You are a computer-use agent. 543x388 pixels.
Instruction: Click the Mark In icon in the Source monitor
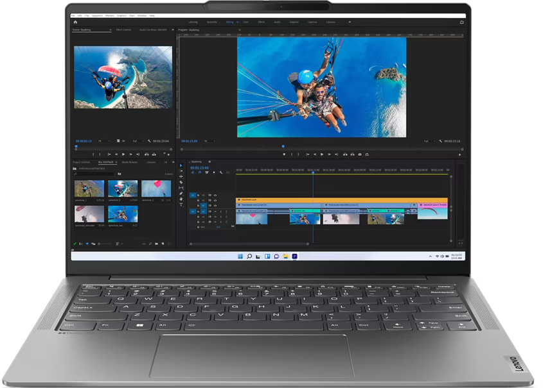pos(94,155)
